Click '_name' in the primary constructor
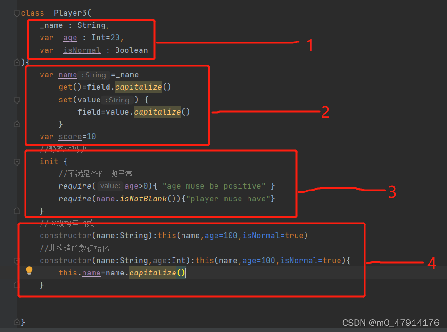This screenshot has width=447, height=332. click(x=51, y=25)
